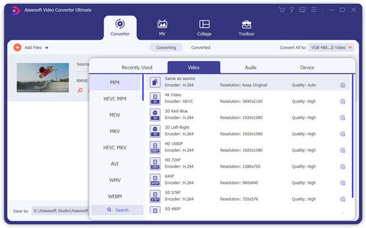Image resolution: width=366 pixels, height=228 pixels.
Task: Click the orange plus Add Files icon
Action: tap(17, 48)
